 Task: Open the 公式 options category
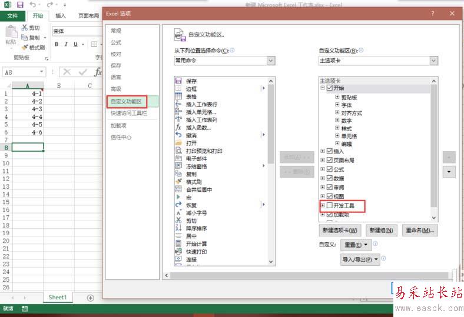(x=116, y=42)
